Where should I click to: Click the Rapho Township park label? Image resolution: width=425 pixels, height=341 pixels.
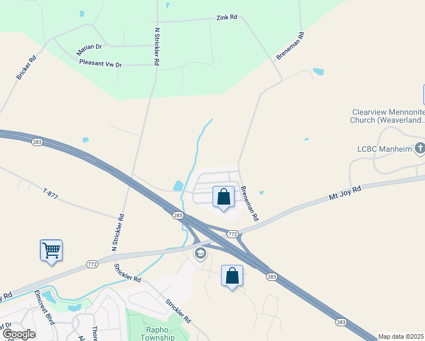(157, 334)
